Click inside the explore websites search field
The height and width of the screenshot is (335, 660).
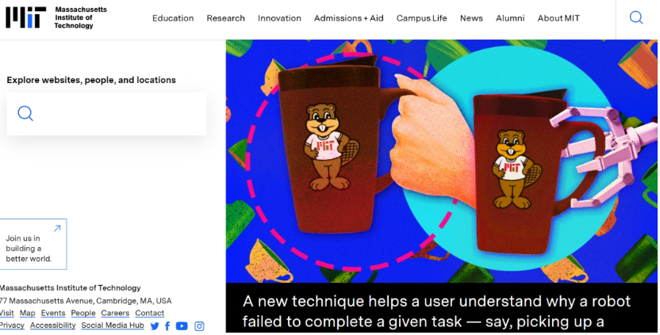coord(119,113)
